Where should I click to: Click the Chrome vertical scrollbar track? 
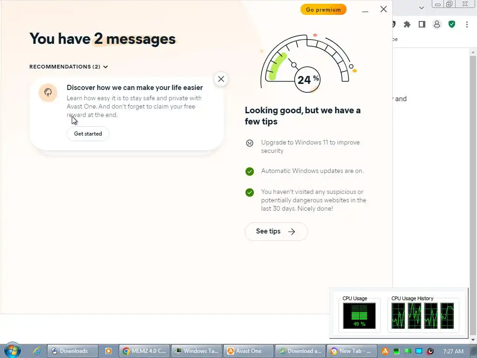click(x=473, y=195)
